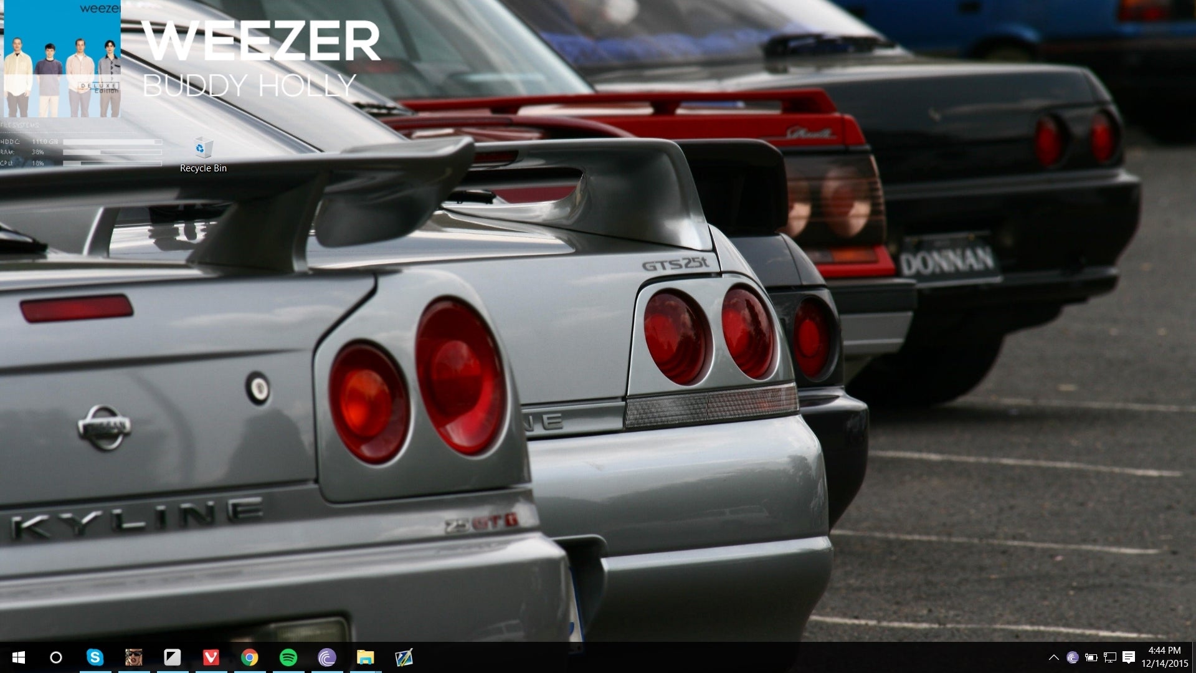
Task: Open Skype from the taskbar
Action: 95,657
